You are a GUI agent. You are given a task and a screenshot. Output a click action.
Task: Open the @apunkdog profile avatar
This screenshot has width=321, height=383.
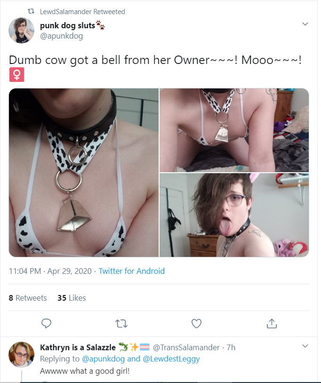(x=22, y=30)
